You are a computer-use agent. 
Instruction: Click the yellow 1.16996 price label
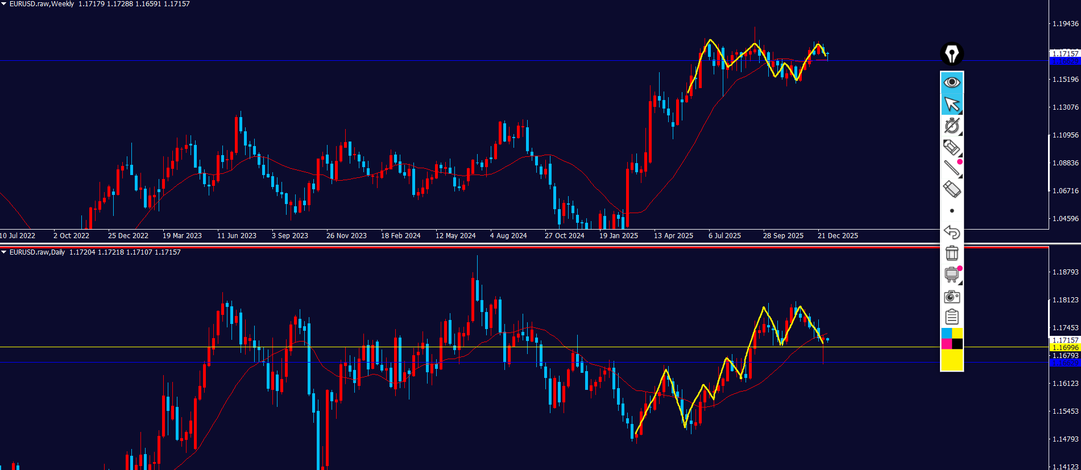pos(1065,347)
